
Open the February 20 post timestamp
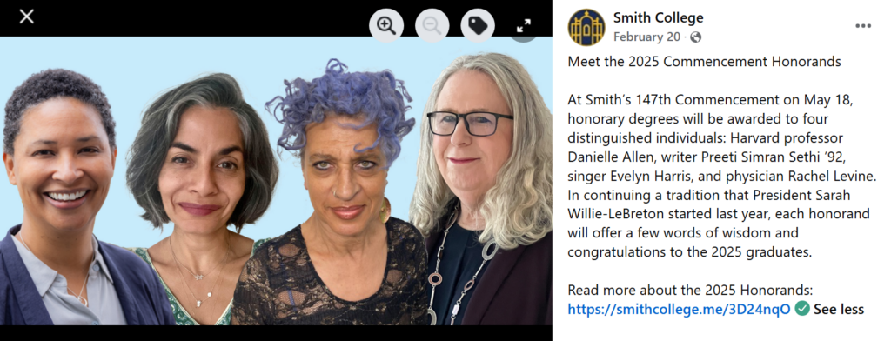coord(646,37)
